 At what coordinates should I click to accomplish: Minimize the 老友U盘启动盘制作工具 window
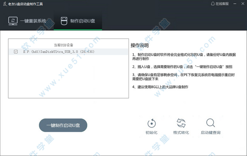[x=235, y=4]
